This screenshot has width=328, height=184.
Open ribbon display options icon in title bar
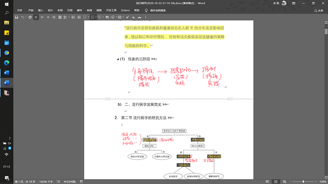click(294, 3)
